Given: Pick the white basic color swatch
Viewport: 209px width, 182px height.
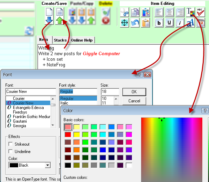Looking at the screenshot, I should coord(129,165).
